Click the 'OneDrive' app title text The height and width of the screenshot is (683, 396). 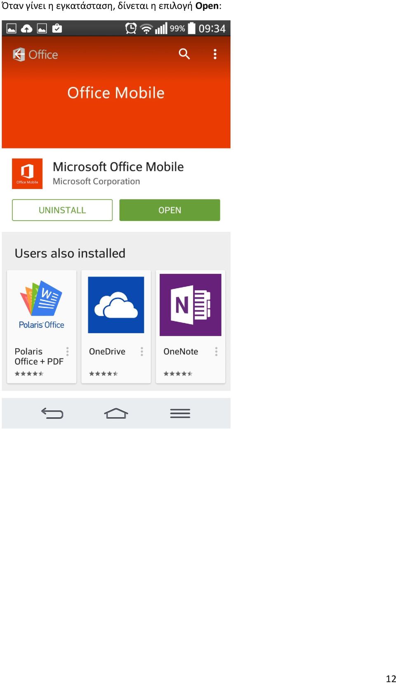107,351
